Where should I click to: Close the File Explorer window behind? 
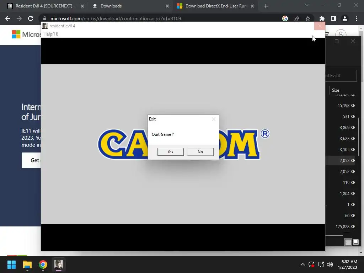pos(353,41)
